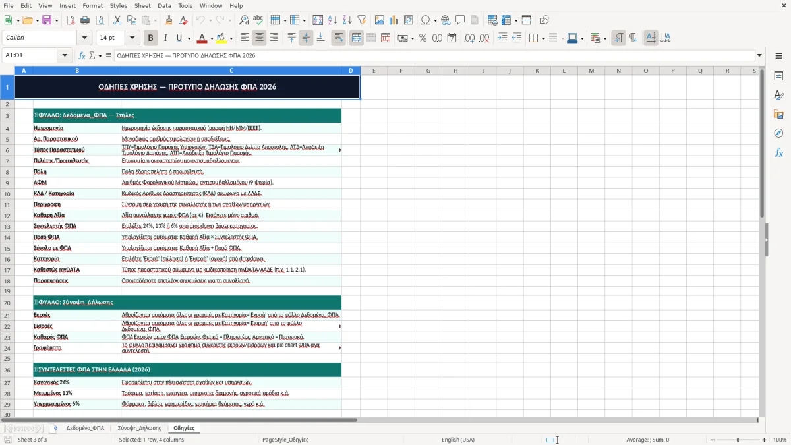Click the Format as Percent icon

(x=423, y=38)
